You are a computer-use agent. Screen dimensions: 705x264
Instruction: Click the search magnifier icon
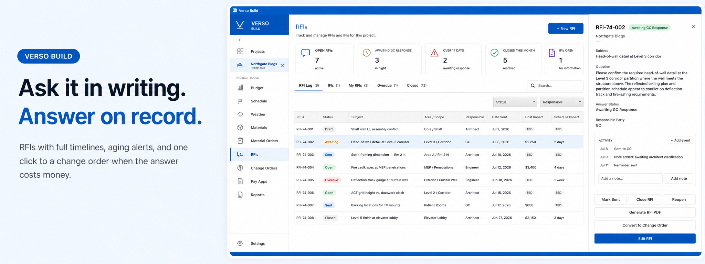(x=533, y=86)
